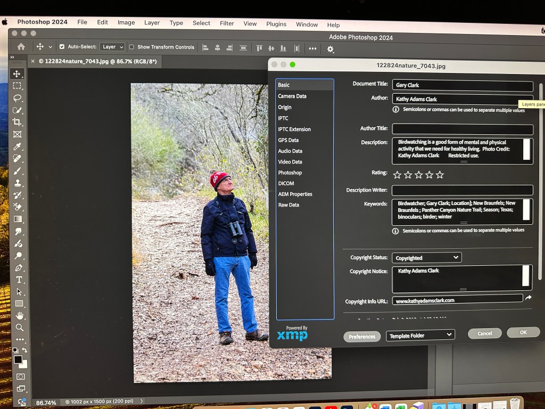Set rating to five stars

440,175
